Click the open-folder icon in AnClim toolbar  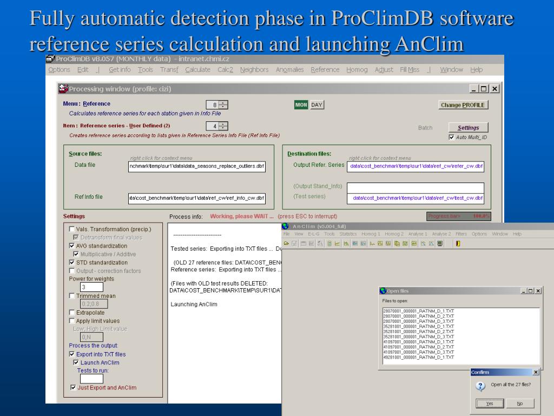(286, 243)
